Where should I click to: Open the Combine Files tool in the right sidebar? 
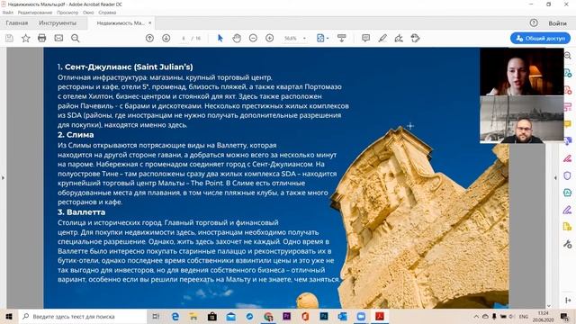(x=568, y=141)
